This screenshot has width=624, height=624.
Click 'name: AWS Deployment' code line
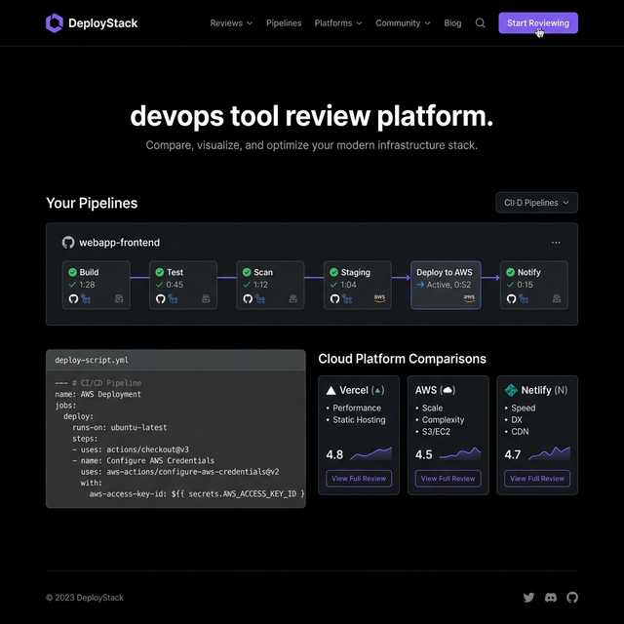[97, 394]
